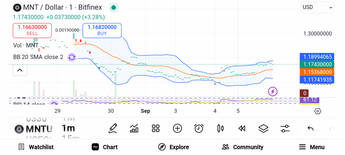The height and width of the screenshot is (155, 345).
Task: Select the BB 20 SMA close 2 legend
Action: pyautogui.click(x=38, y=57)
